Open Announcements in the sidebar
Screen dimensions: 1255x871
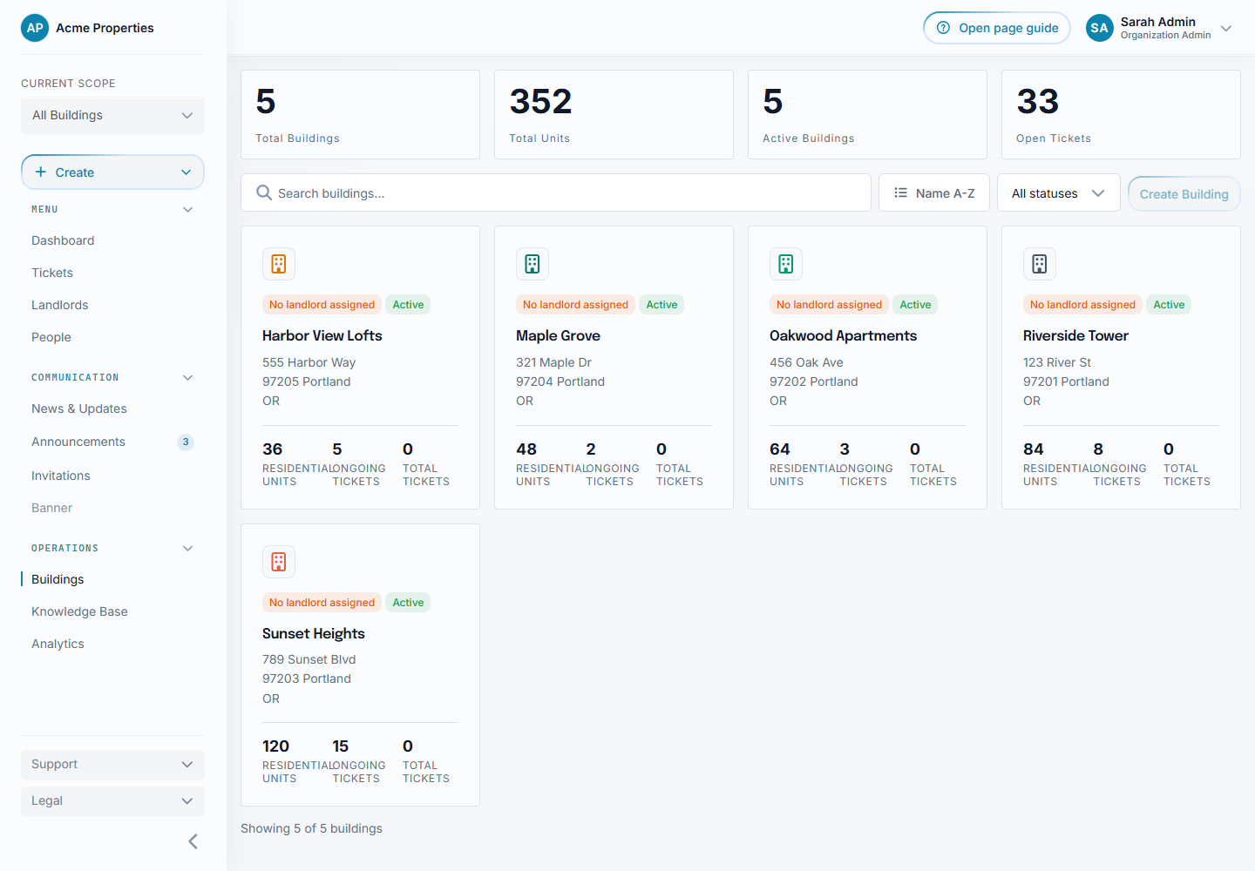point(78,442)
